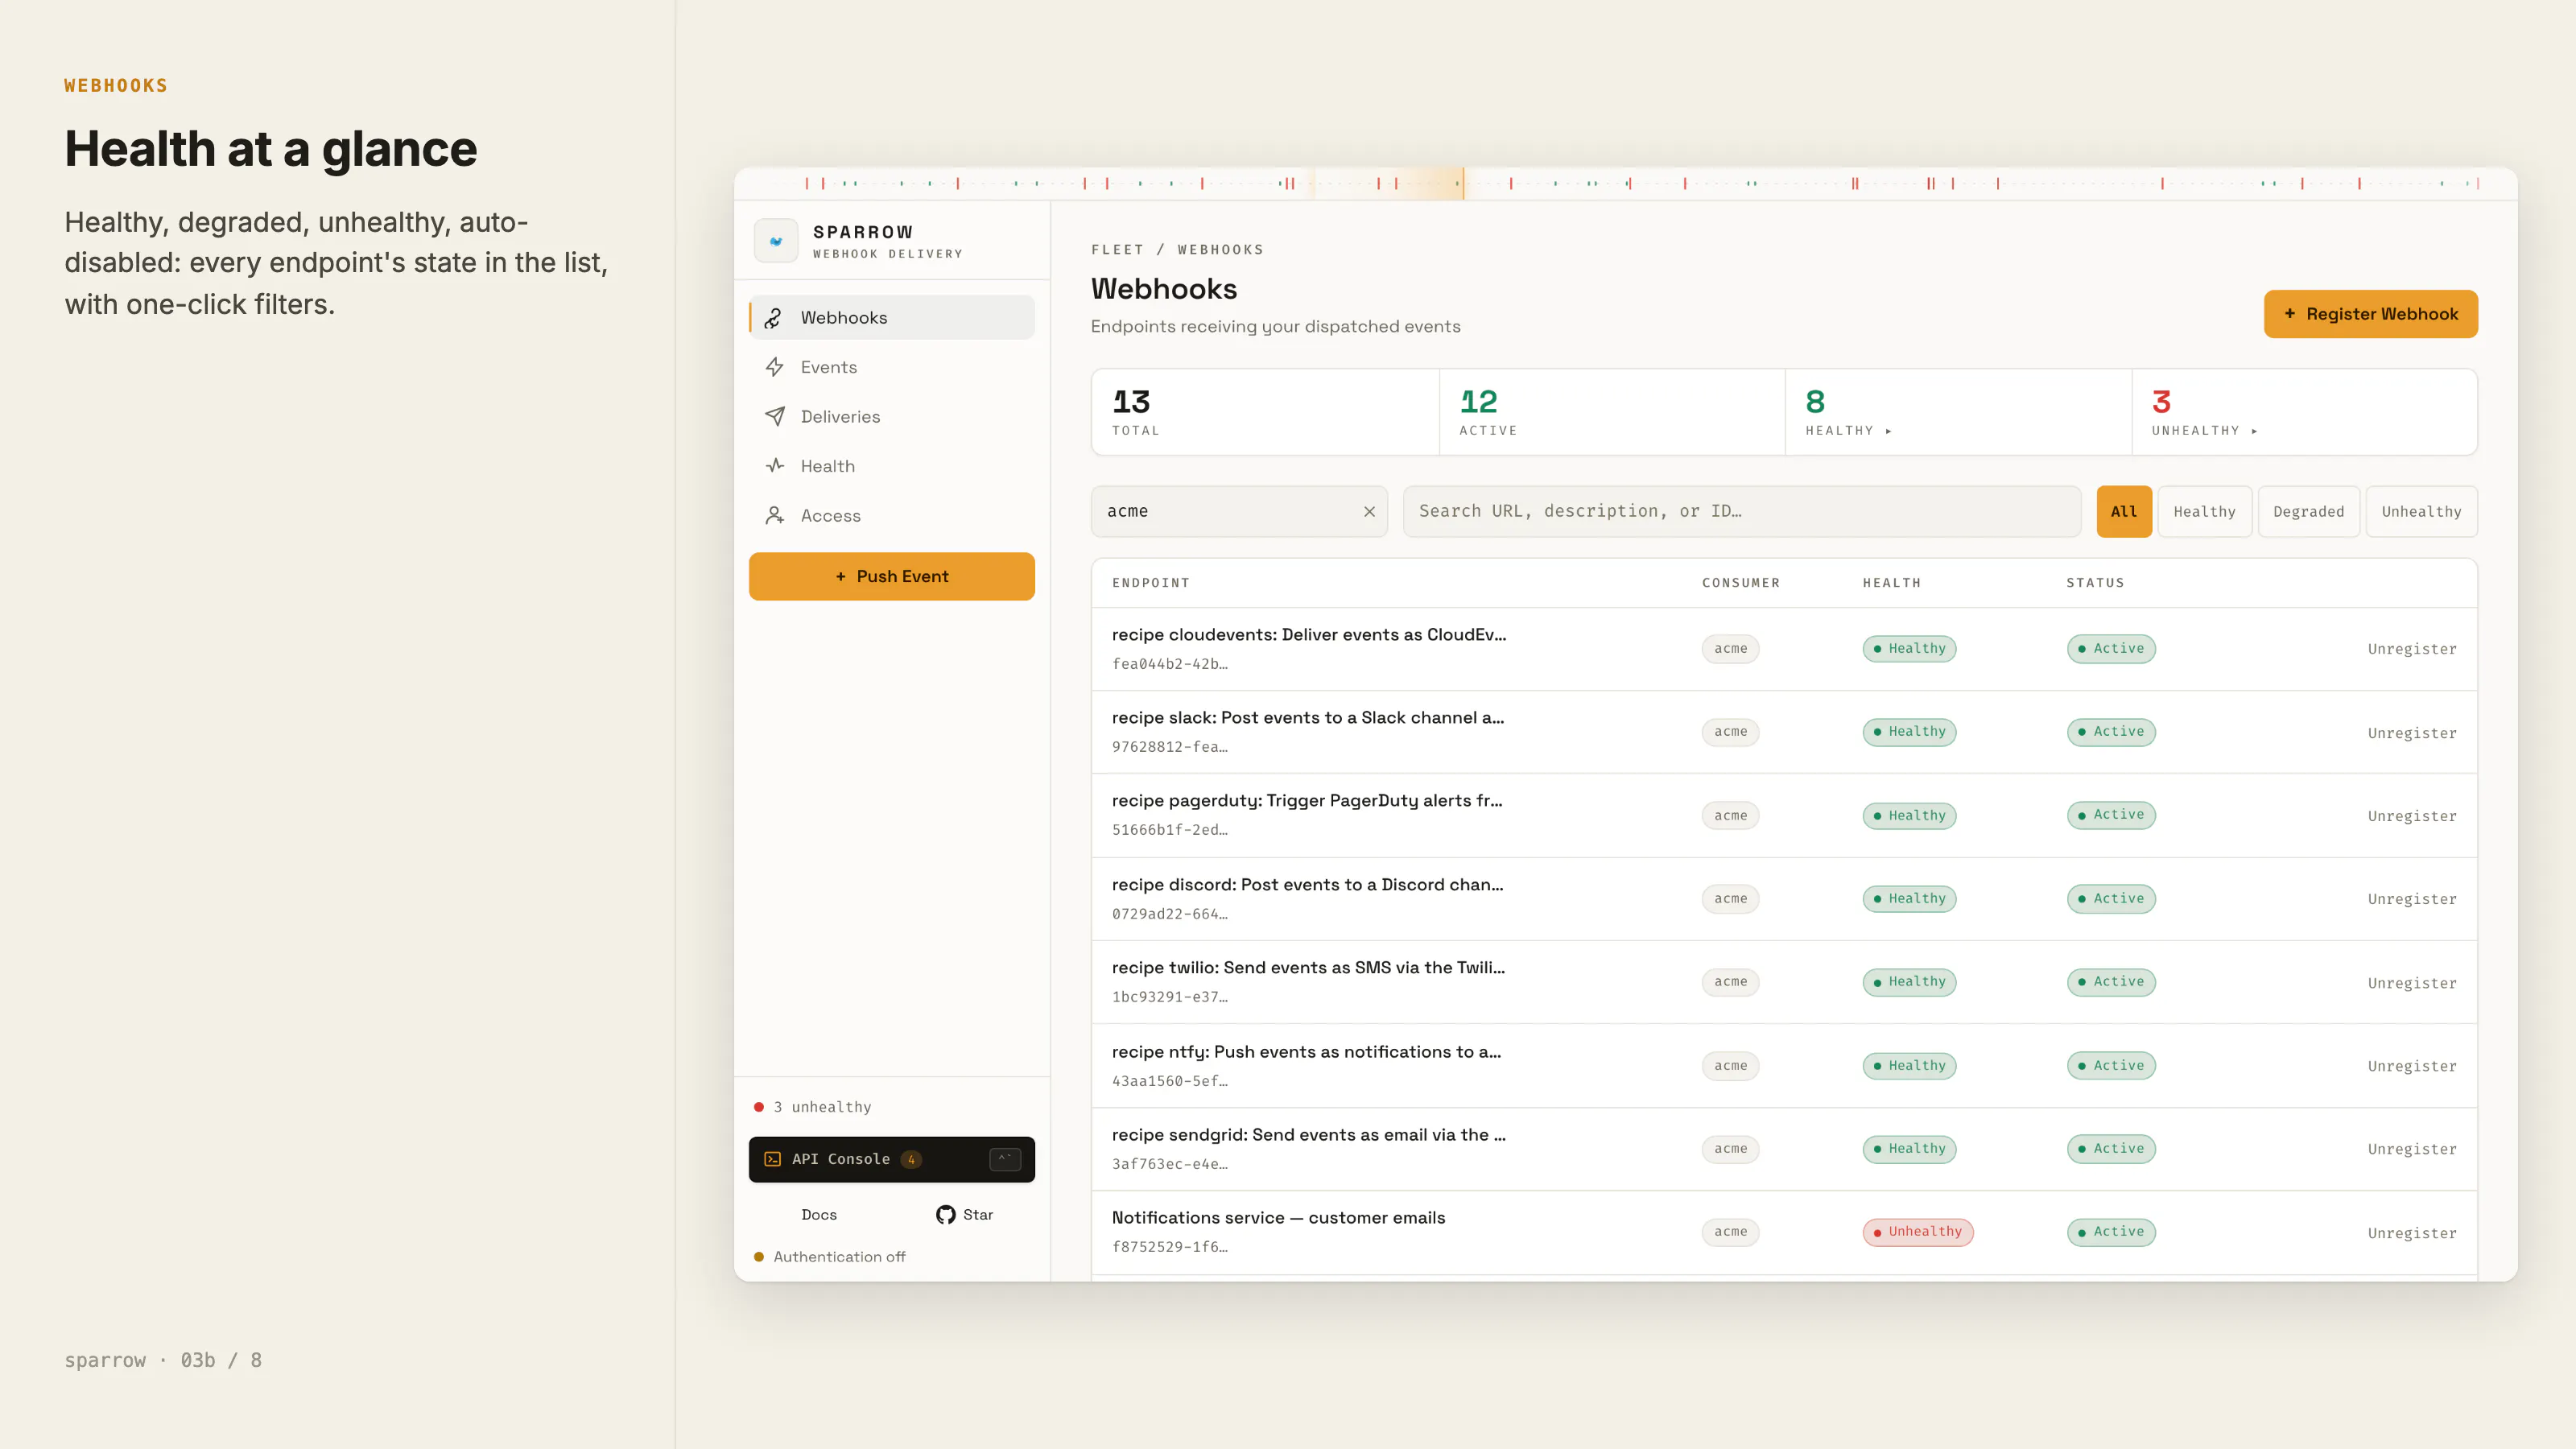This screenshot has width=2576, height=1449.
Task: Click the GitHub Star icon
Action: [x=945, y=1215]
